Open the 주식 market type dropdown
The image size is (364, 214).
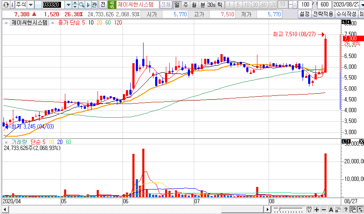pyautogui.click(x=31, y=4)
